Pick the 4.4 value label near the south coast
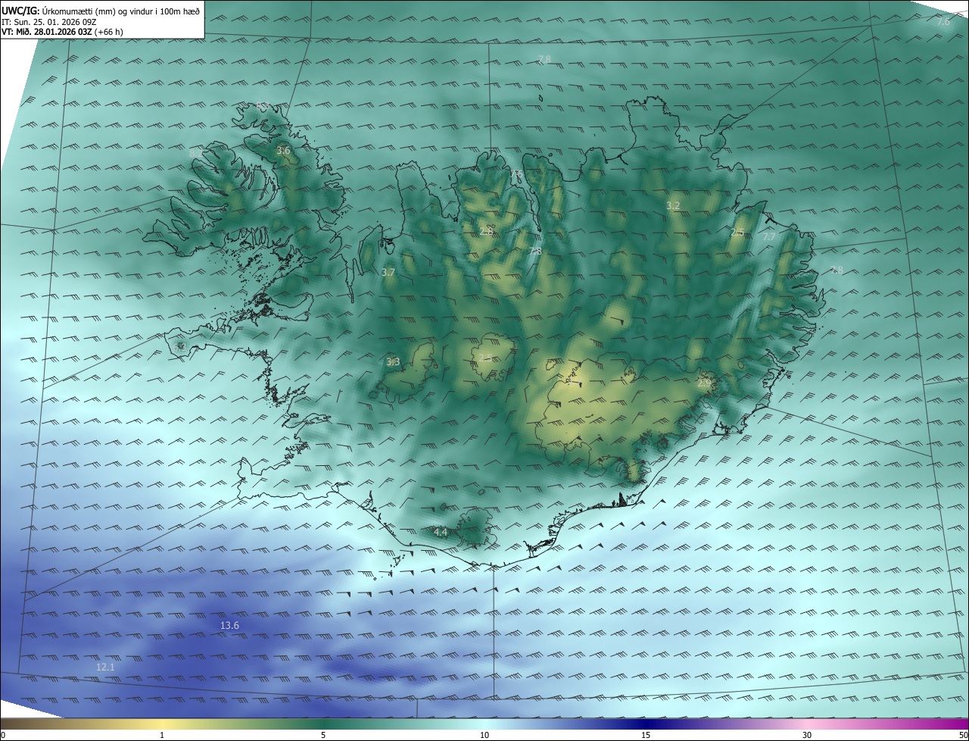The width and height of the screenshot is (969, 741). coord(441,533)
